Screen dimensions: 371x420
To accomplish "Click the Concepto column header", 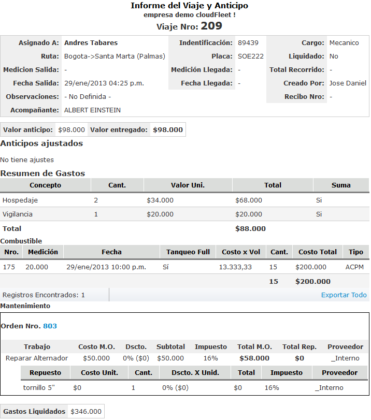I will coord(45,185).
